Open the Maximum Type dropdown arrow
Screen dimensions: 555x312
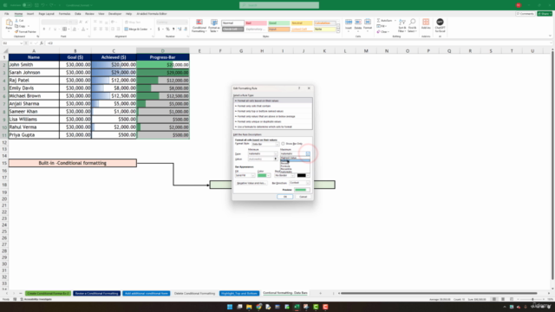pyautogui.click(x=308, y=154)
